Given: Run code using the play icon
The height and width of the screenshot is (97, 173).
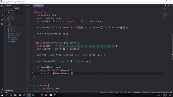Looking at the screenshot, I should click(x=166, y=5).
